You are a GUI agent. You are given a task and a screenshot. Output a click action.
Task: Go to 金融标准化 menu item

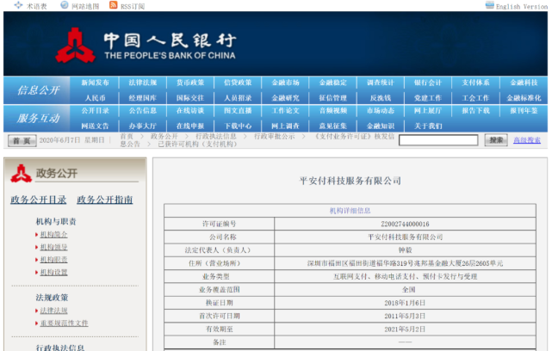524,98
